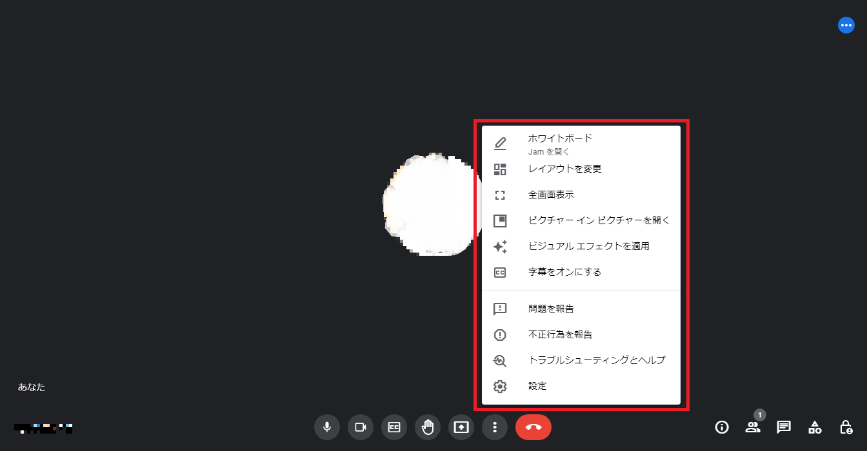
Task: Open ピクチャー イン ピクチャーを開く option
Action: 599,221
